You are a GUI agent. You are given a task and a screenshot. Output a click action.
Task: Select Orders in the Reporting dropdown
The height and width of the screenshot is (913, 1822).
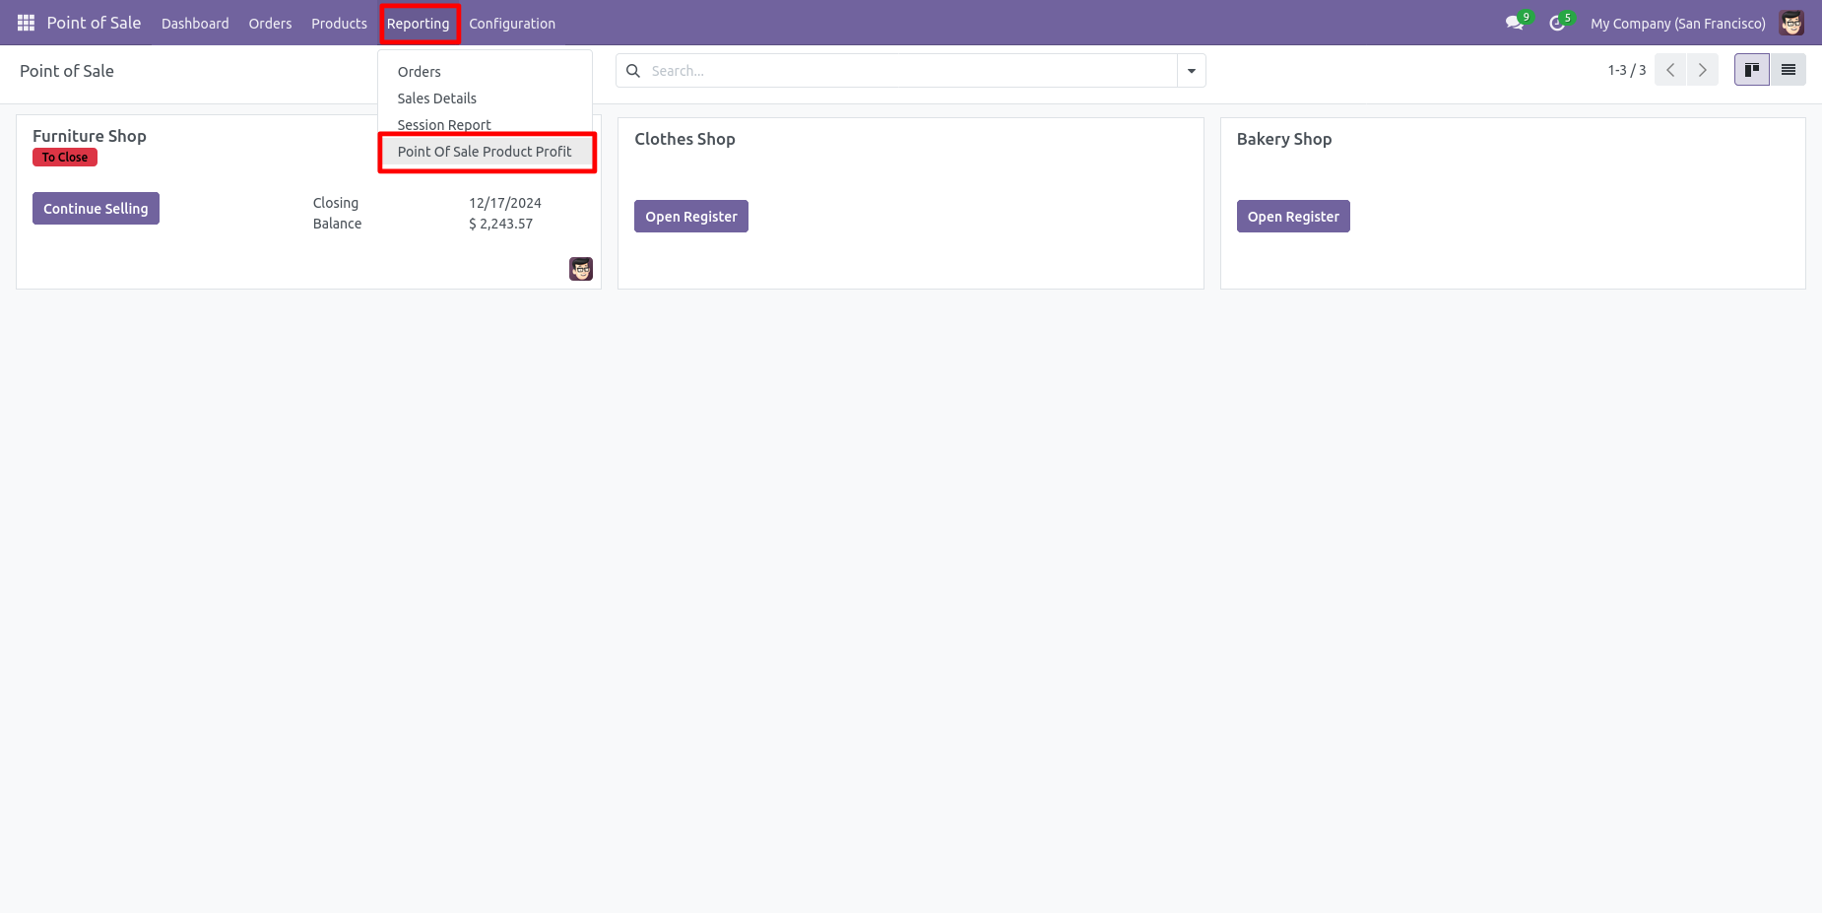click(485, 72)
